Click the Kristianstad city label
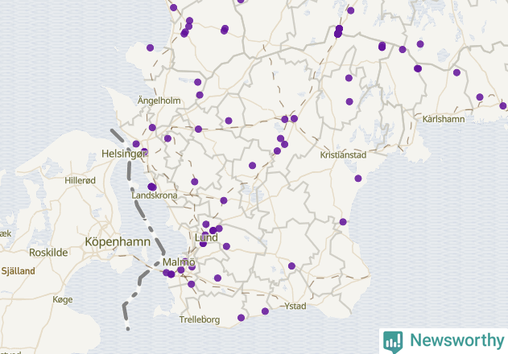This screenshot has height=354, width=508. tap(343, 154)
